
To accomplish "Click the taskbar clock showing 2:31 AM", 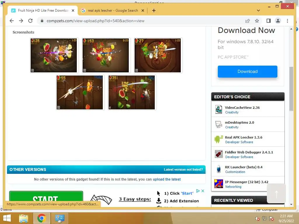I will coord(286,218).
